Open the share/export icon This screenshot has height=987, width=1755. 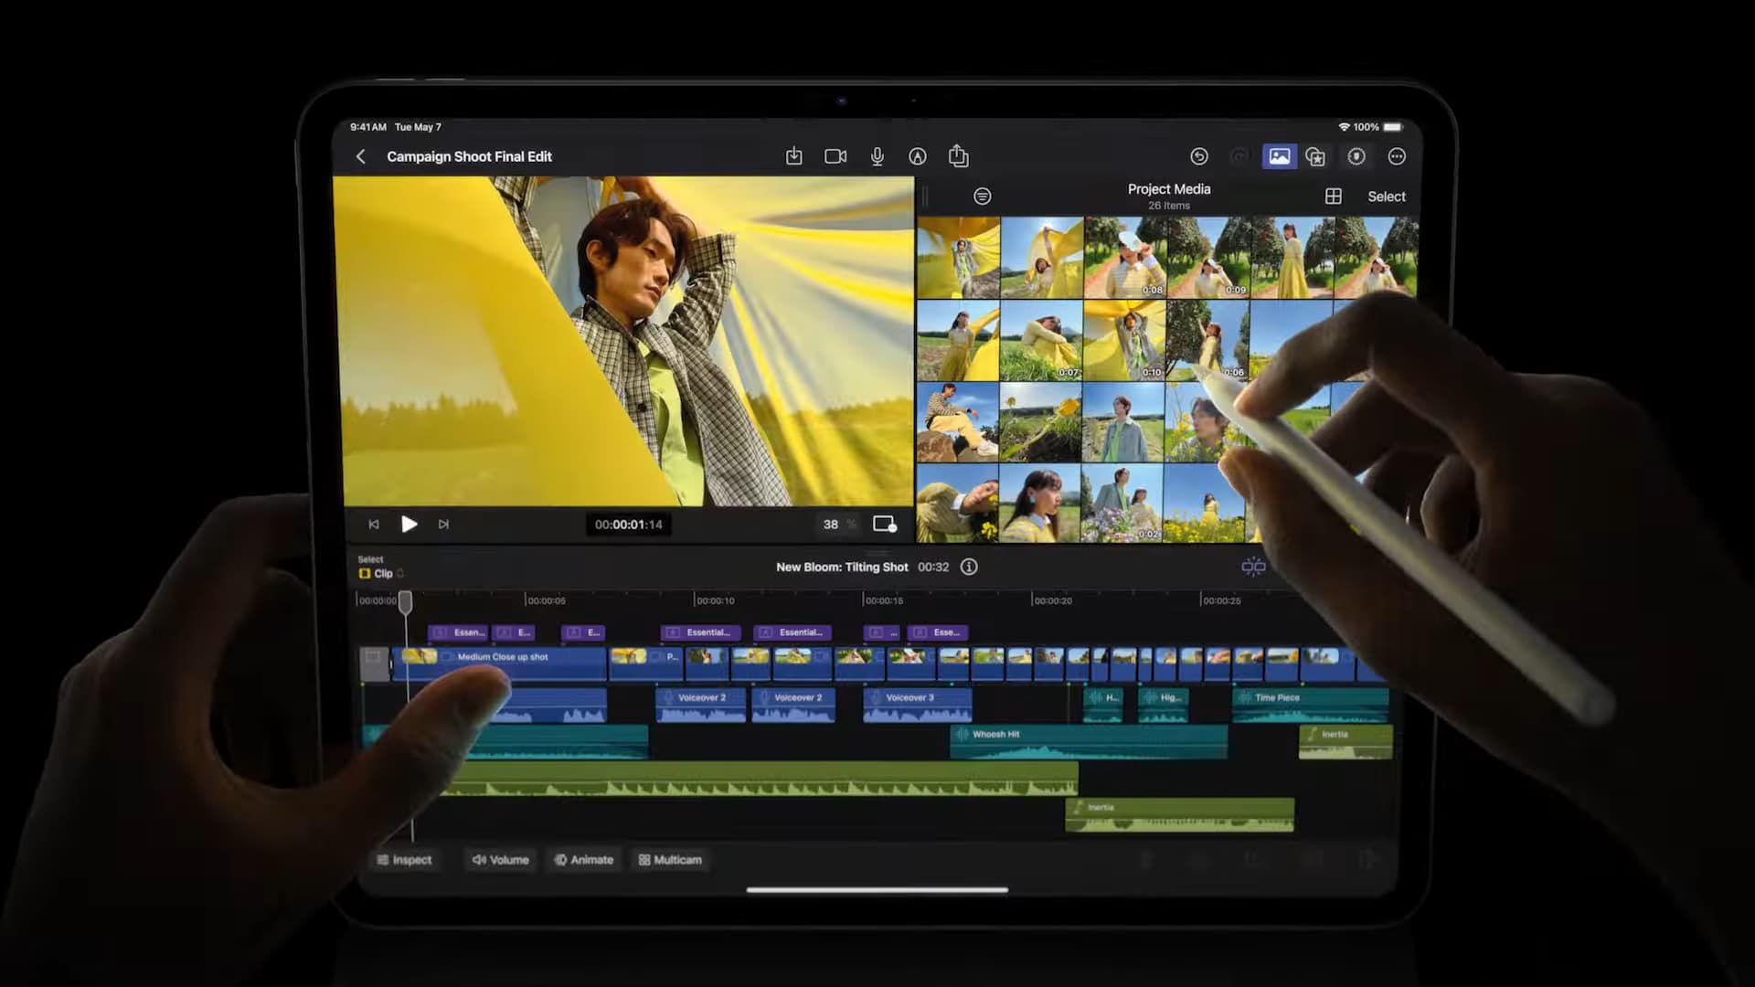[958, 156]
